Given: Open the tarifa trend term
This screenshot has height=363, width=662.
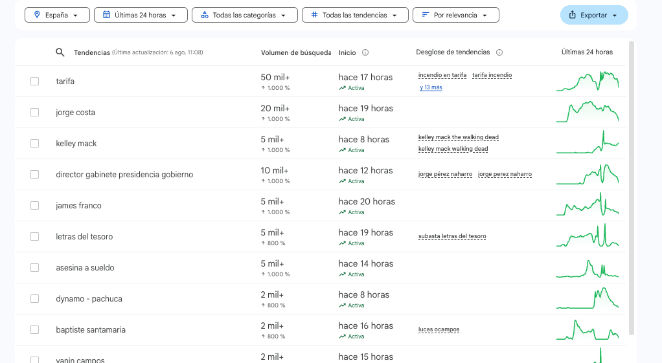Looking at the screenshot, I should click(x=65, y=82).
